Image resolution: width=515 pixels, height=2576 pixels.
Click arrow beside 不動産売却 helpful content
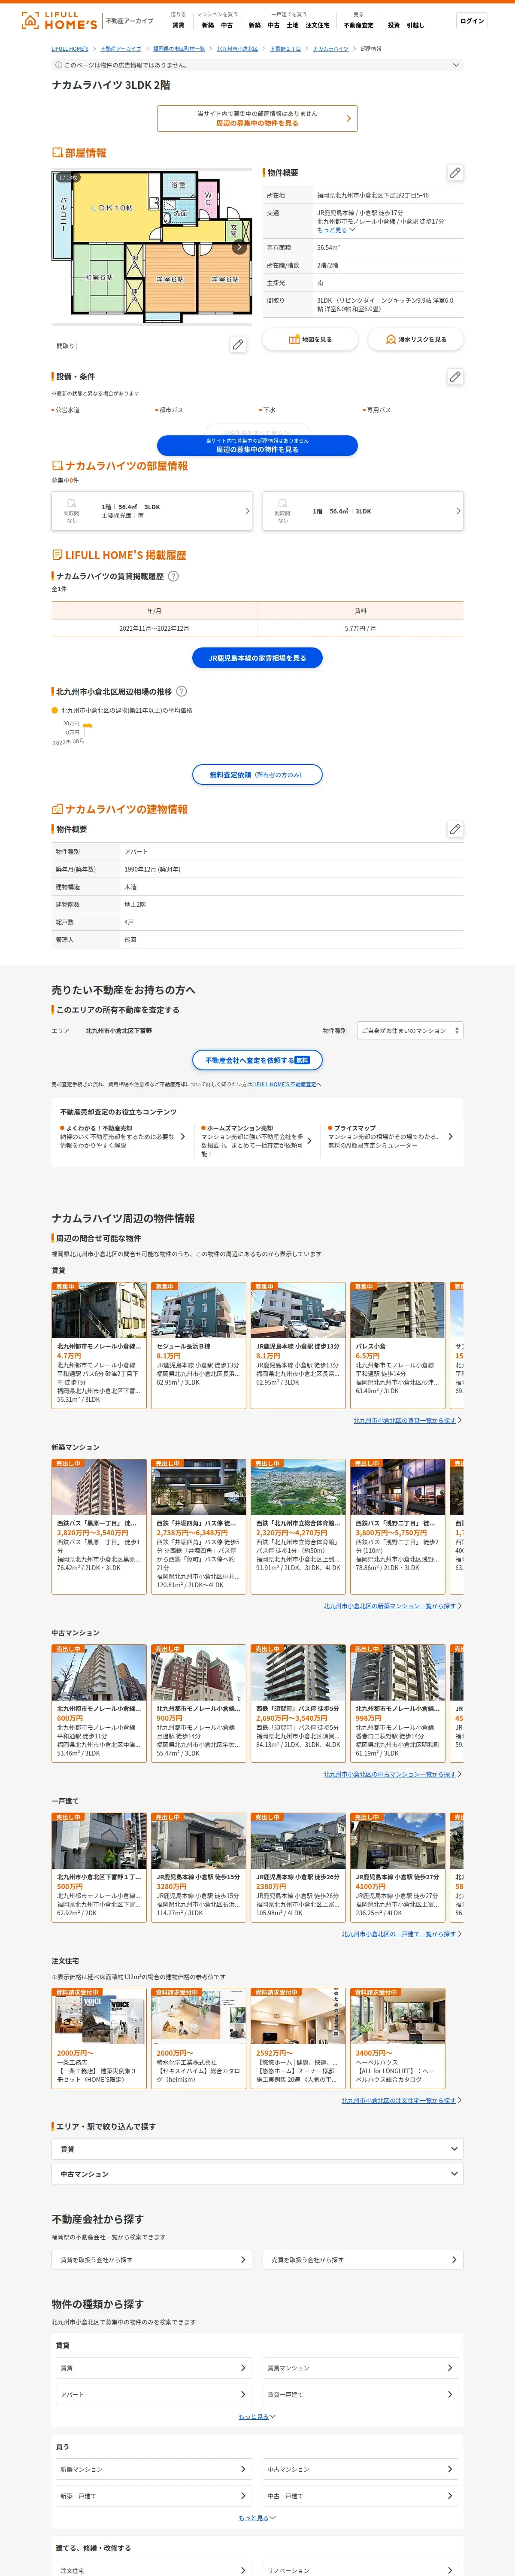coord(182,1137)
